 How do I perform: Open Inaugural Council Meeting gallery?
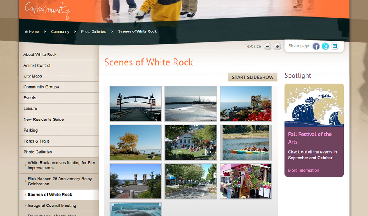pyautogui.click(x=59, y=205)
